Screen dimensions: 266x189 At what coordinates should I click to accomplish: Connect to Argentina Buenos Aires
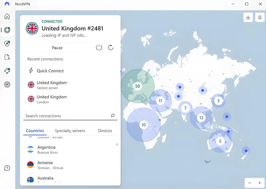(x=70, y=150)
